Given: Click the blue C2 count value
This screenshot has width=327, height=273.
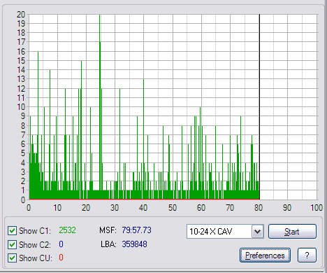Looking at the screenshot, I should (x=61, y=244).
